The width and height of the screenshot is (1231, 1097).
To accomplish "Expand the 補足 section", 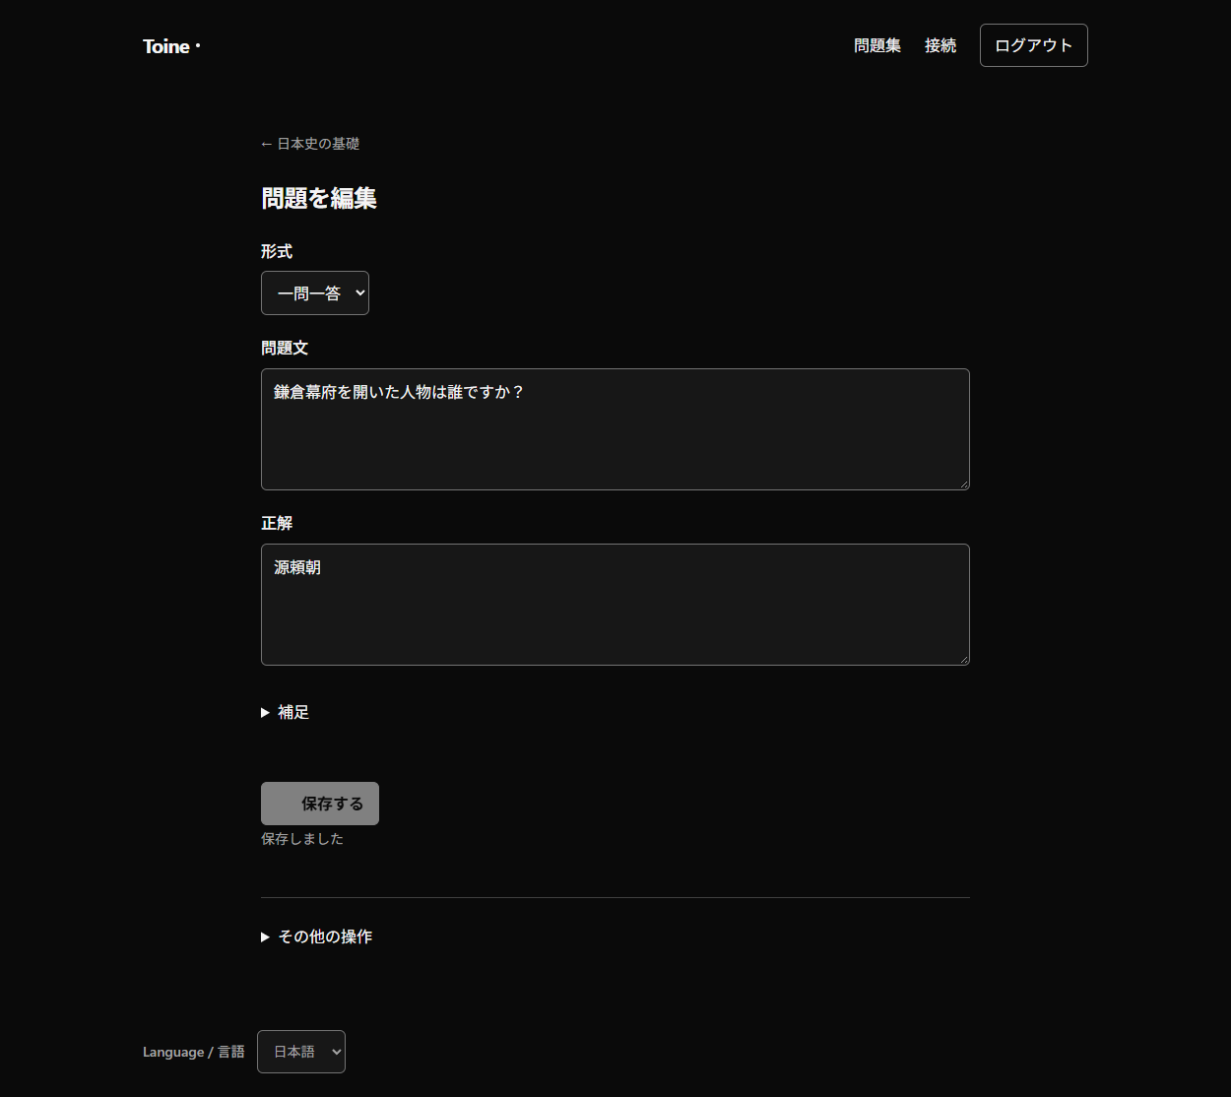I will point(286,712).
